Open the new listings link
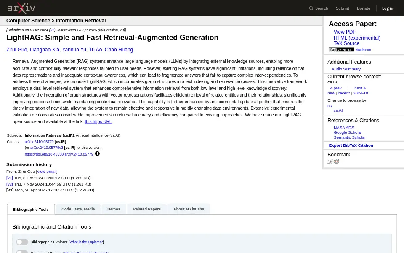Screen dimensions: 404x253 (x=331, y=93)
